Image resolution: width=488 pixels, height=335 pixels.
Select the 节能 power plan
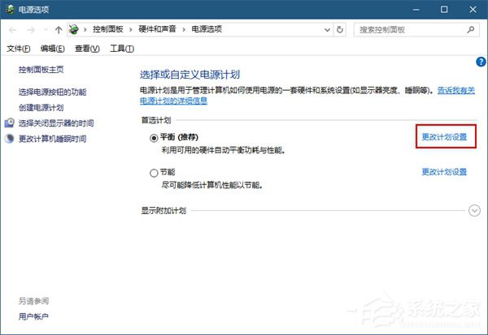(x=154, y=173)
